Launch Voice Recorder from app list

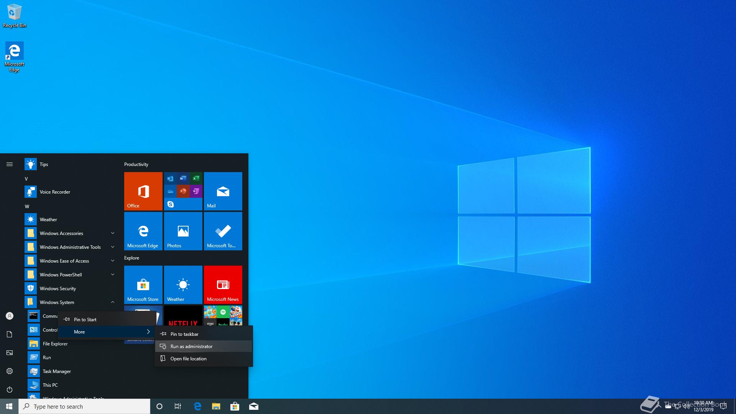[x=70, y=192]
